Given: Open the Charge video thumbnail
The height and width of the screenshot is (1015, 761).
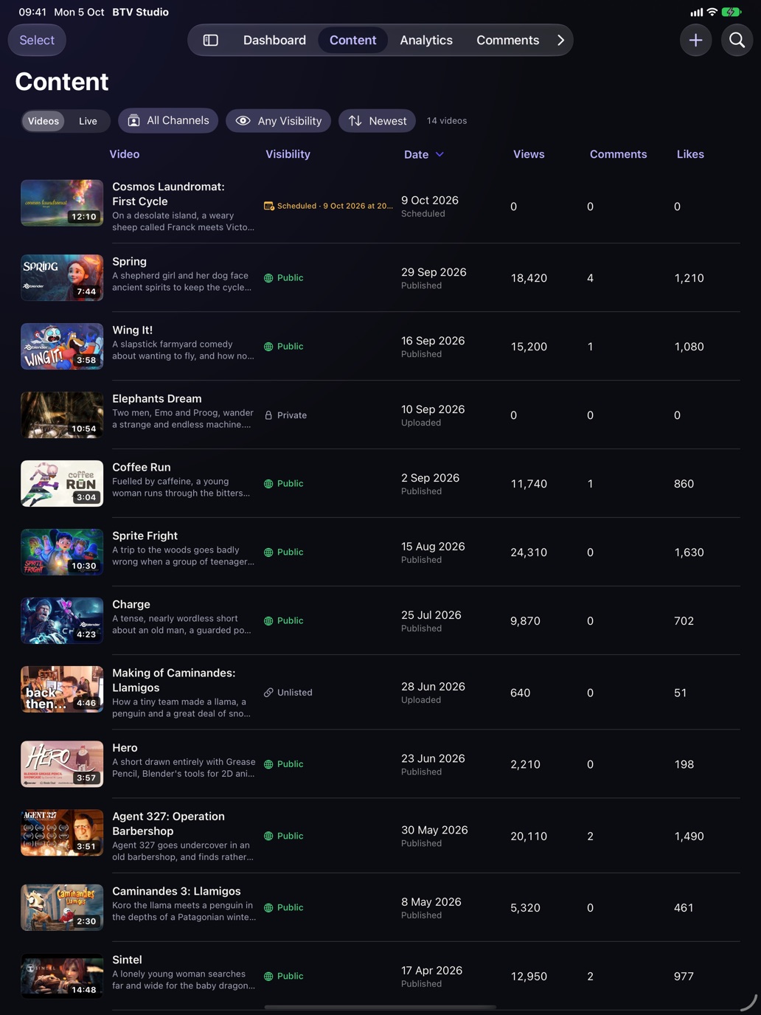Looking at the screenshot, I should (62, 621).
